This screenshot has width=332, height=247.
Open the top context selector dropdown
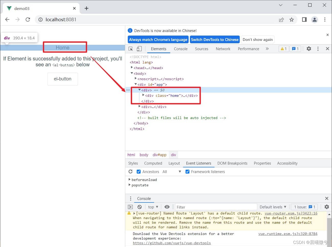[x=153, y=207]
